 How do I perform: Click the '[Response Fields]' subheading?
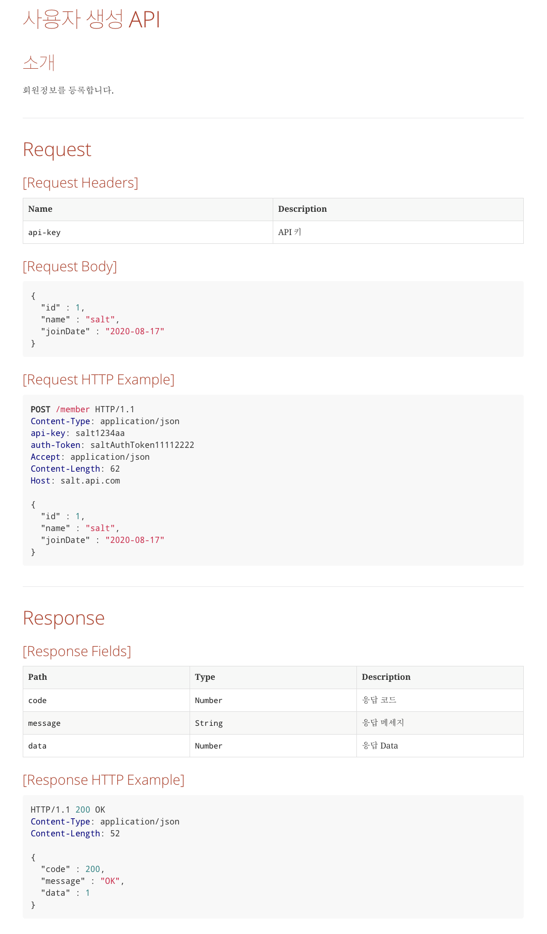(77, 651)
